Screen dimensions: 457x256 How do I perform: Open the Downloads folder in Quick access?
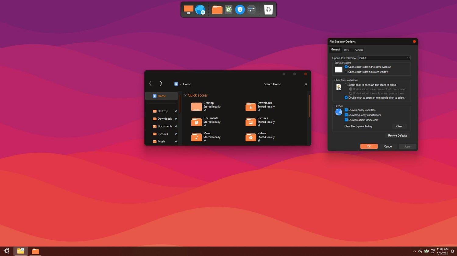[260, 106]
